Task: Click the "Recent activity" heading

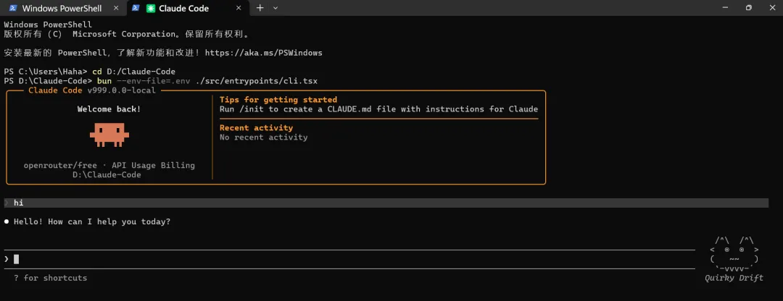Action: click(256, 128)
